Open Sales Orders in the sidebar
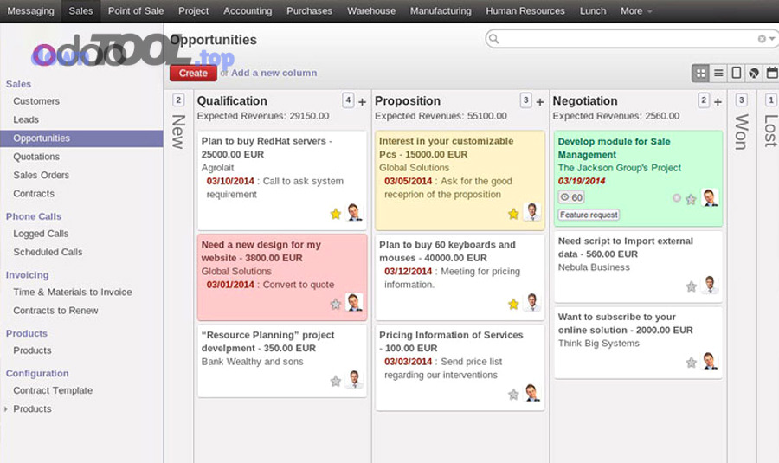This screenshot has height=463, width=779. [x=42, y=175]
